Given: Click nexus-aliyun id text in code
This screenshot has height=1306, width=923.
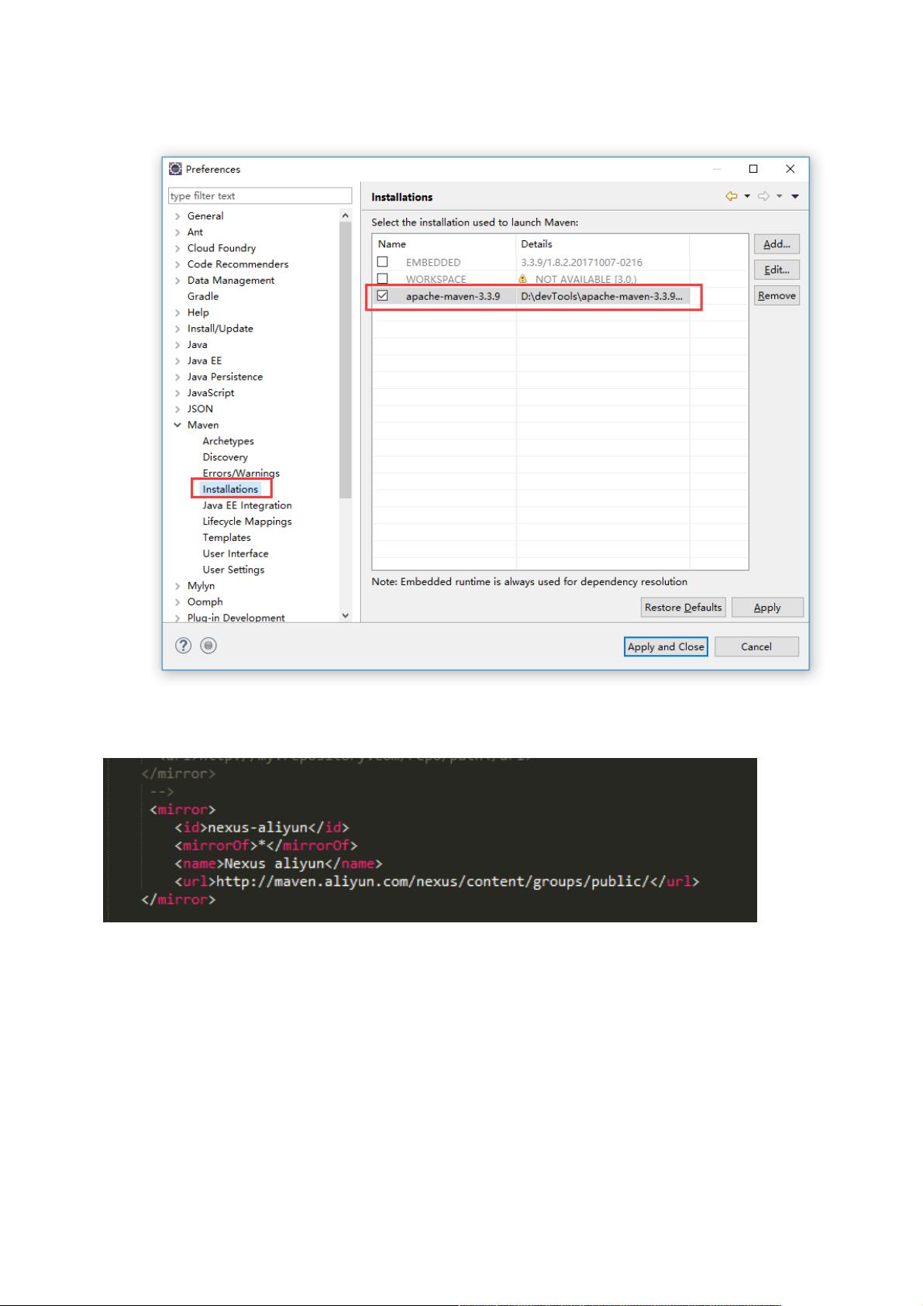Looking at the screenshot, I should tap(258, 827).
